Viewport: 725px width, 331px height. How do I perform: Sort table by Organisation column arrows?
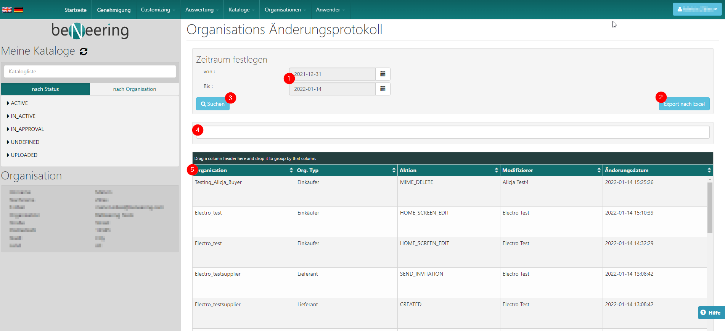[x=291, y=170]
